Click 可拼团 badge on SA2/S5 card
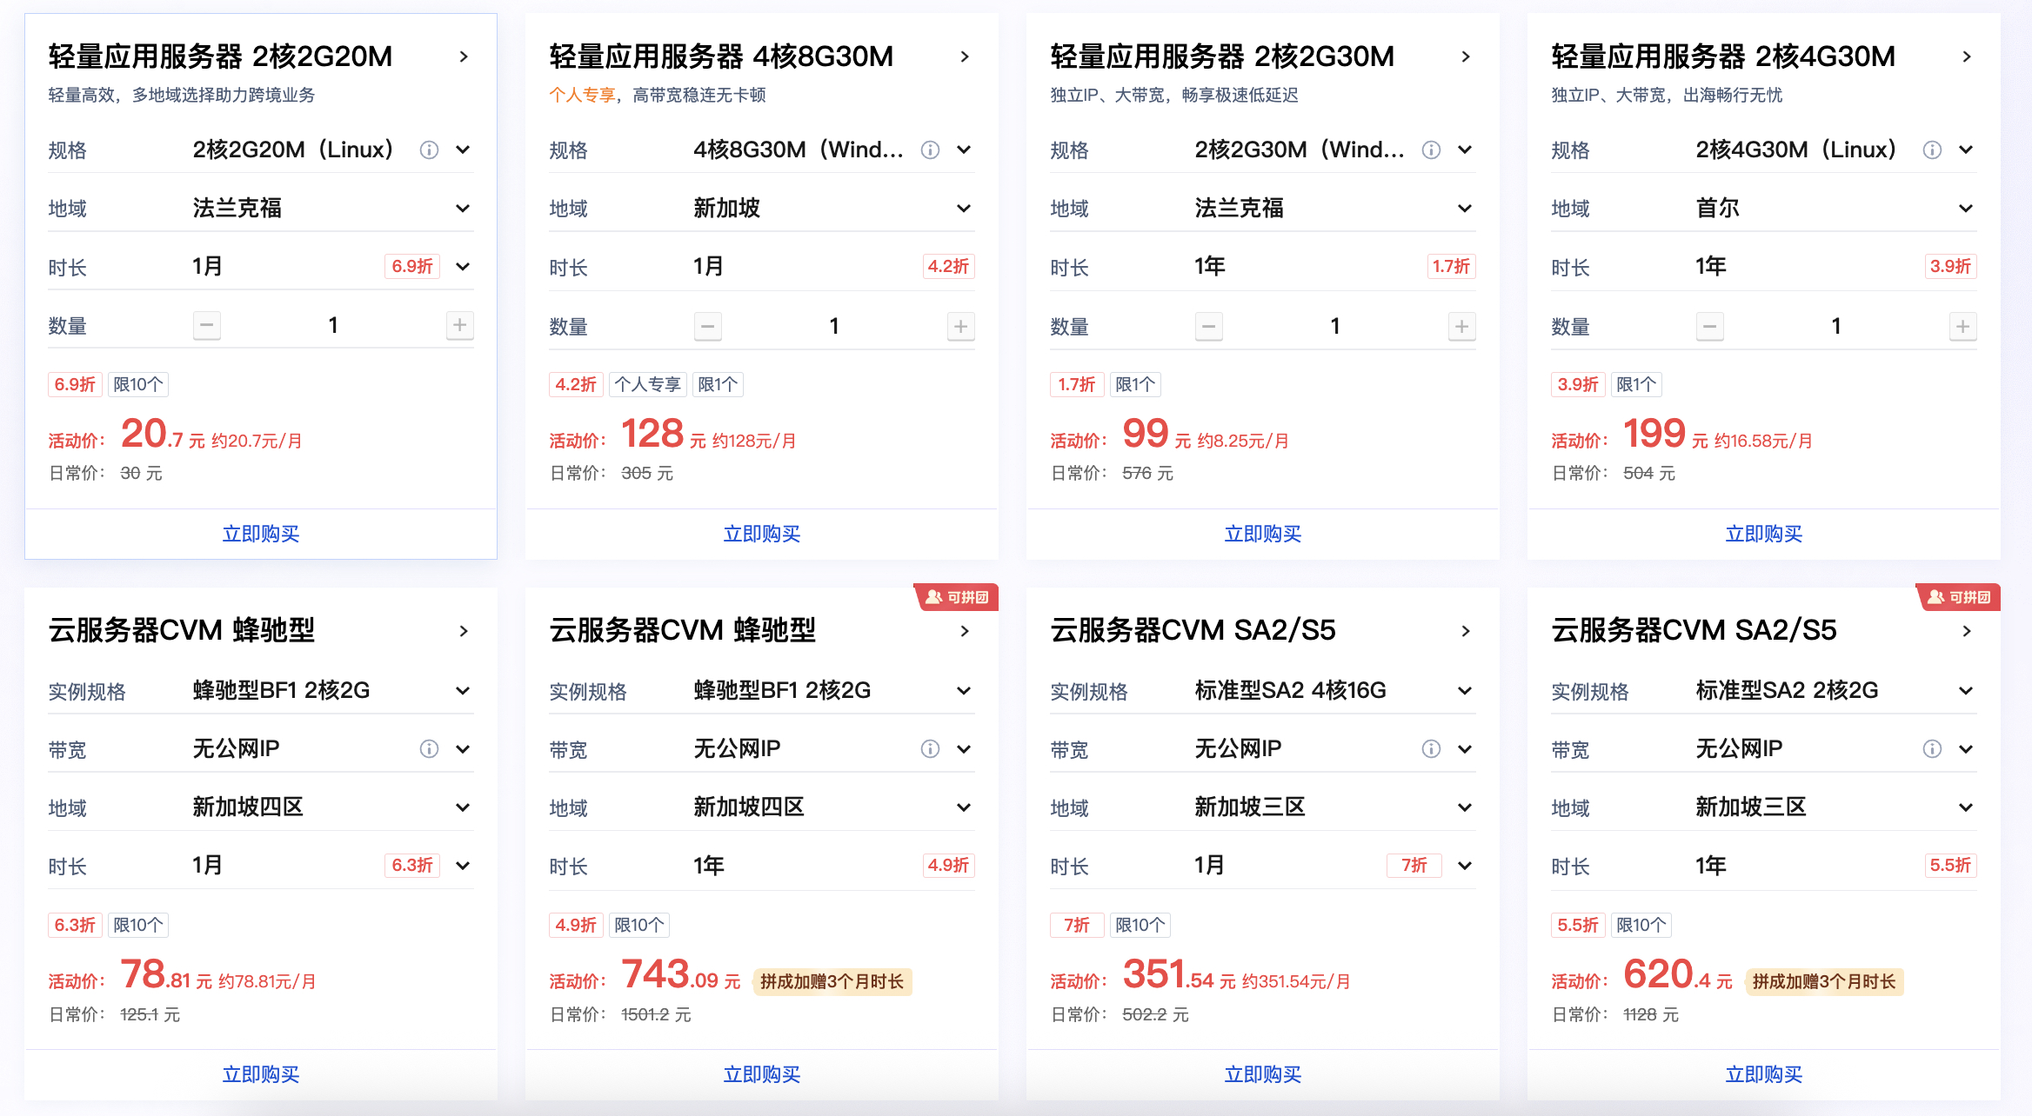 click(1958, 597)
